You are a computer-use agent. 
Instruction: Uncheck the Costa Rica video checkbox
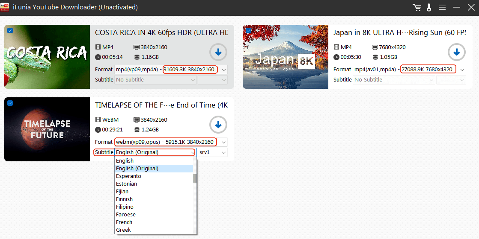pyautogui.click(x=10, y=30)
